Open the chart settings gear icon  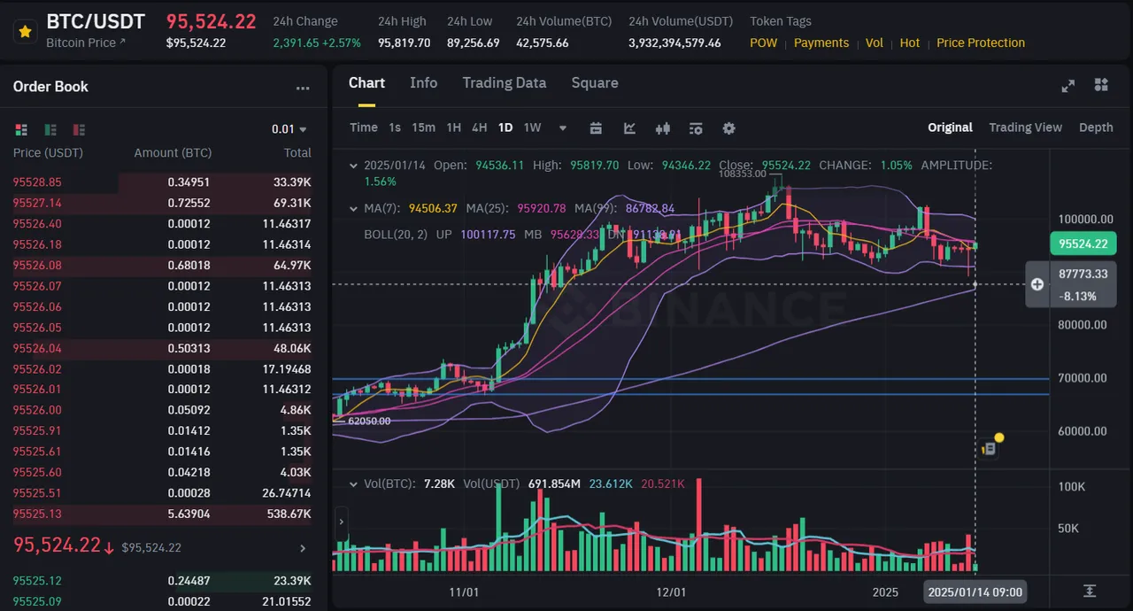coord(728,128)
